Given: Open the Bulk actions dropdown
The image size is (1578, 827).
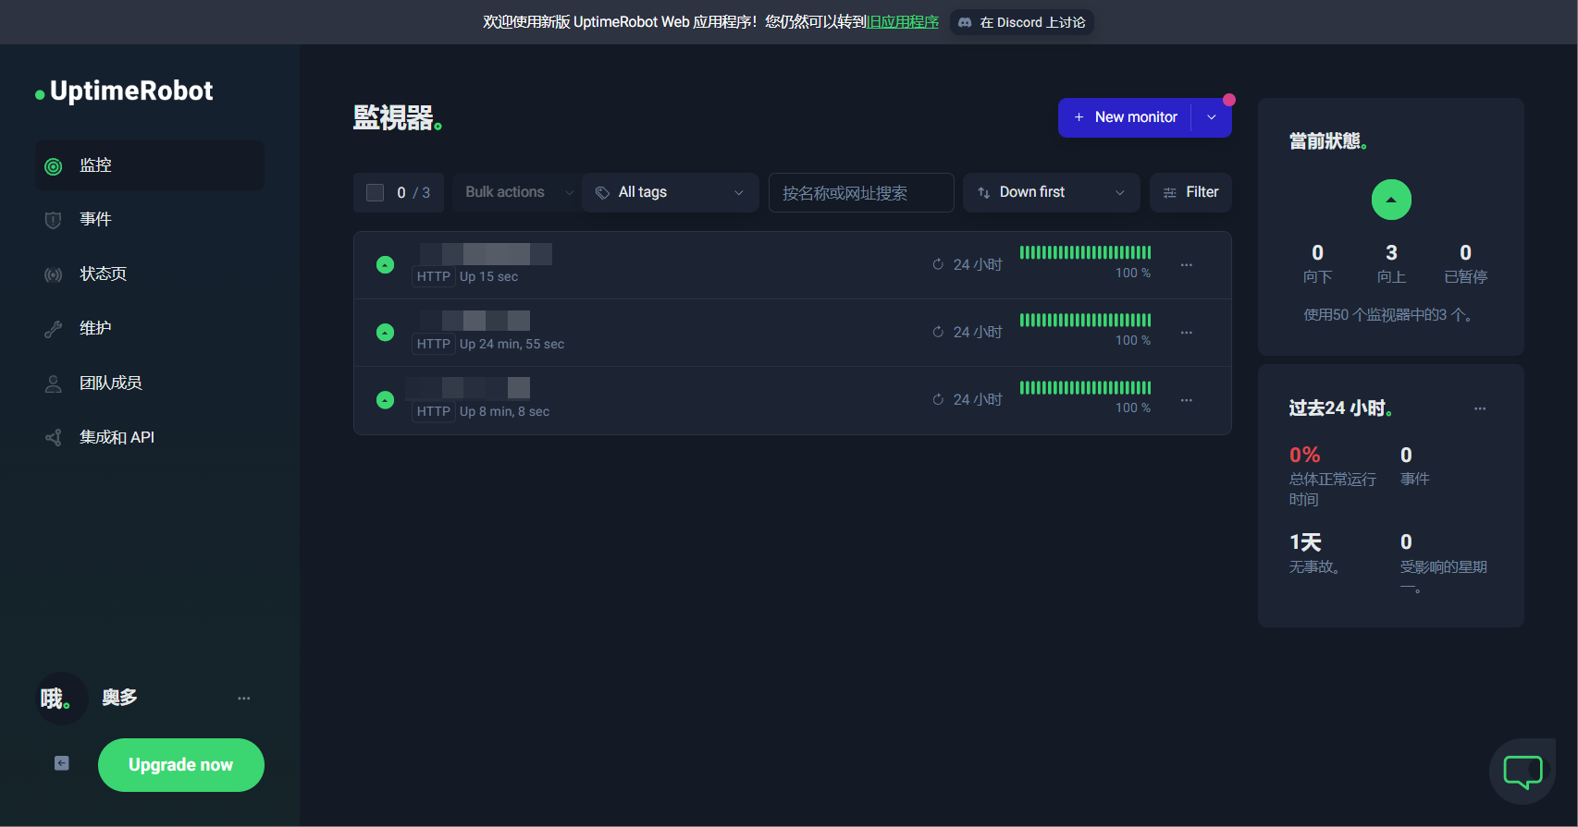Looking at the screenshot, I should coord(517,192).
